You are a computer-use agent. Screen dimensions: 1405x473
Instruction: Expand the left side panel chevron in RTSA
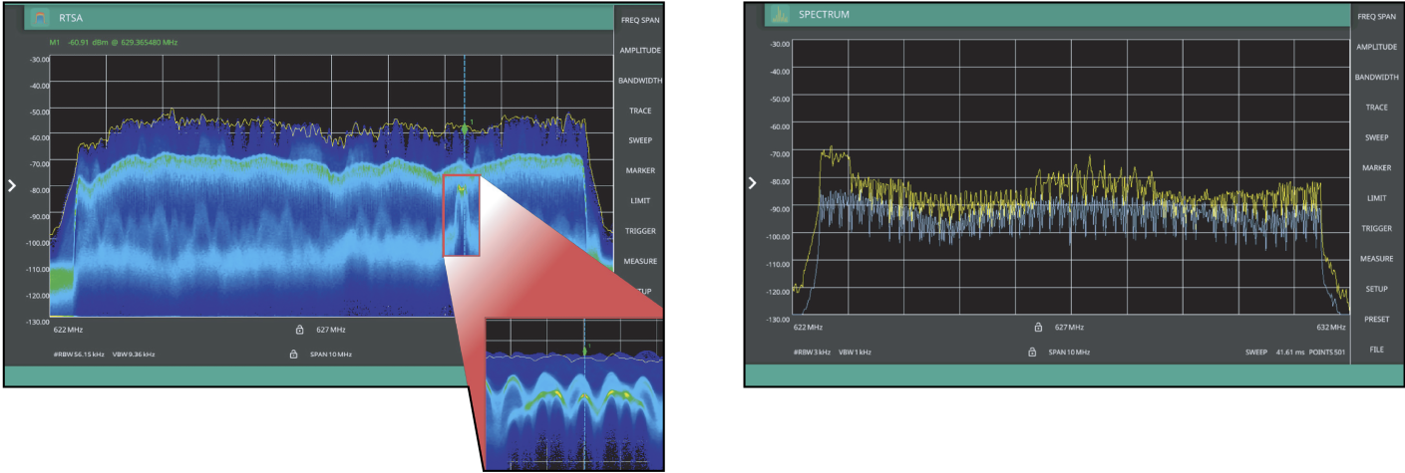[x=13, y=185]
